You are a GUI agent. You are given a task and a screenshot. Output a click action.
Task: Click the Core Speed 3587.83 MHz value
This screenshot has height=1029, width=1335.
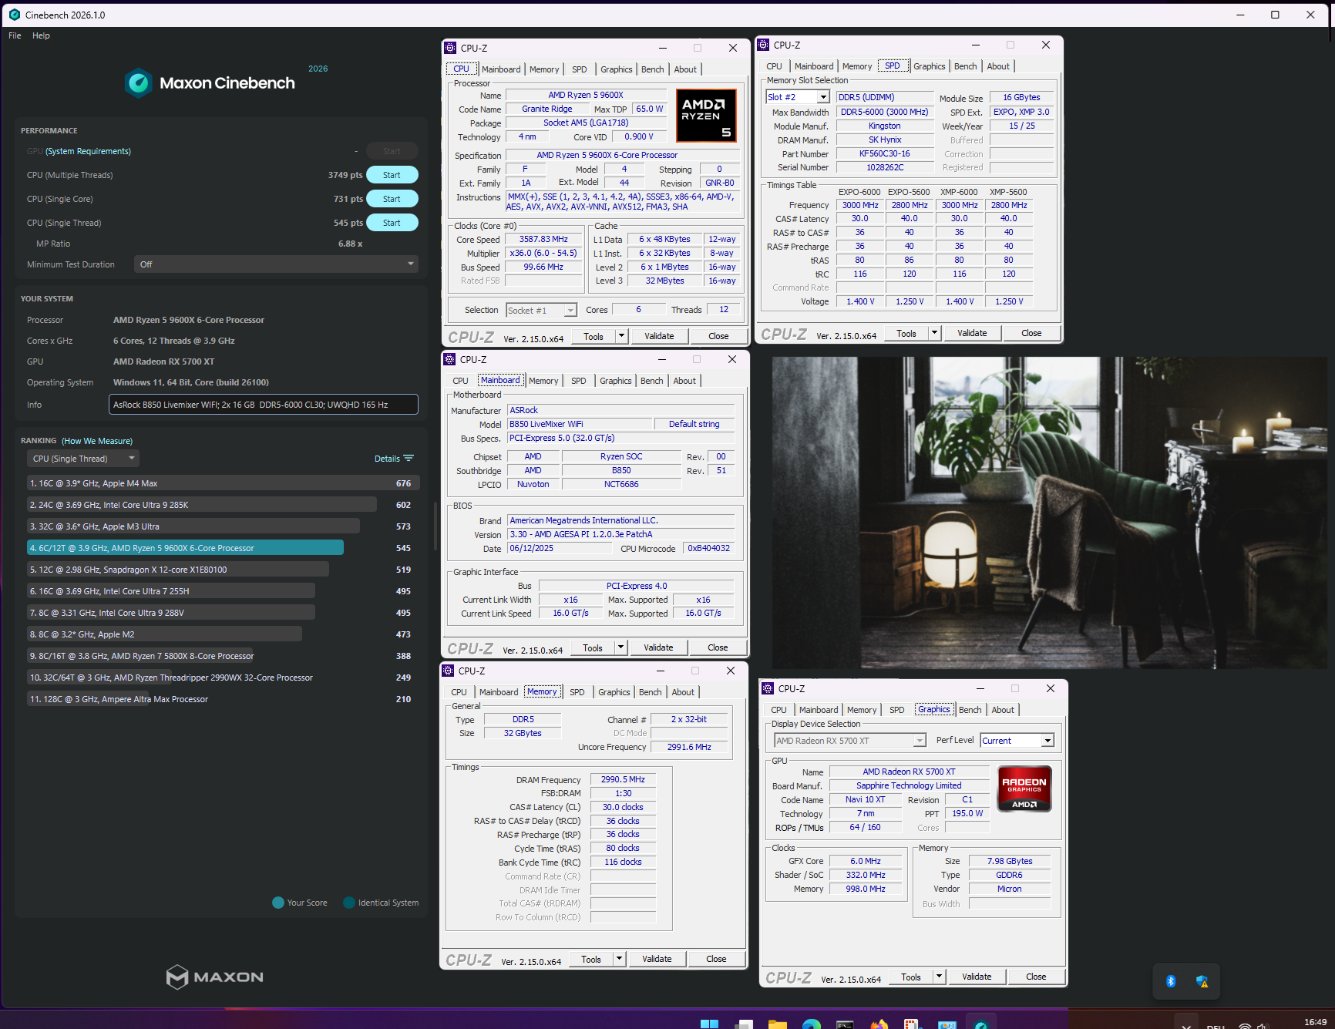tap(543, 239)
